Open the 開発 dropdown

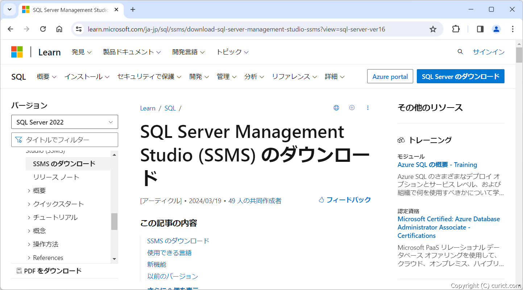[x=199, y=76]
